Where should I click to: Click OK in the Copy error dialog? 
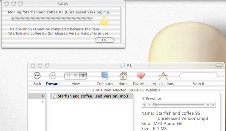pyautogui.click(x=105, y=40)
